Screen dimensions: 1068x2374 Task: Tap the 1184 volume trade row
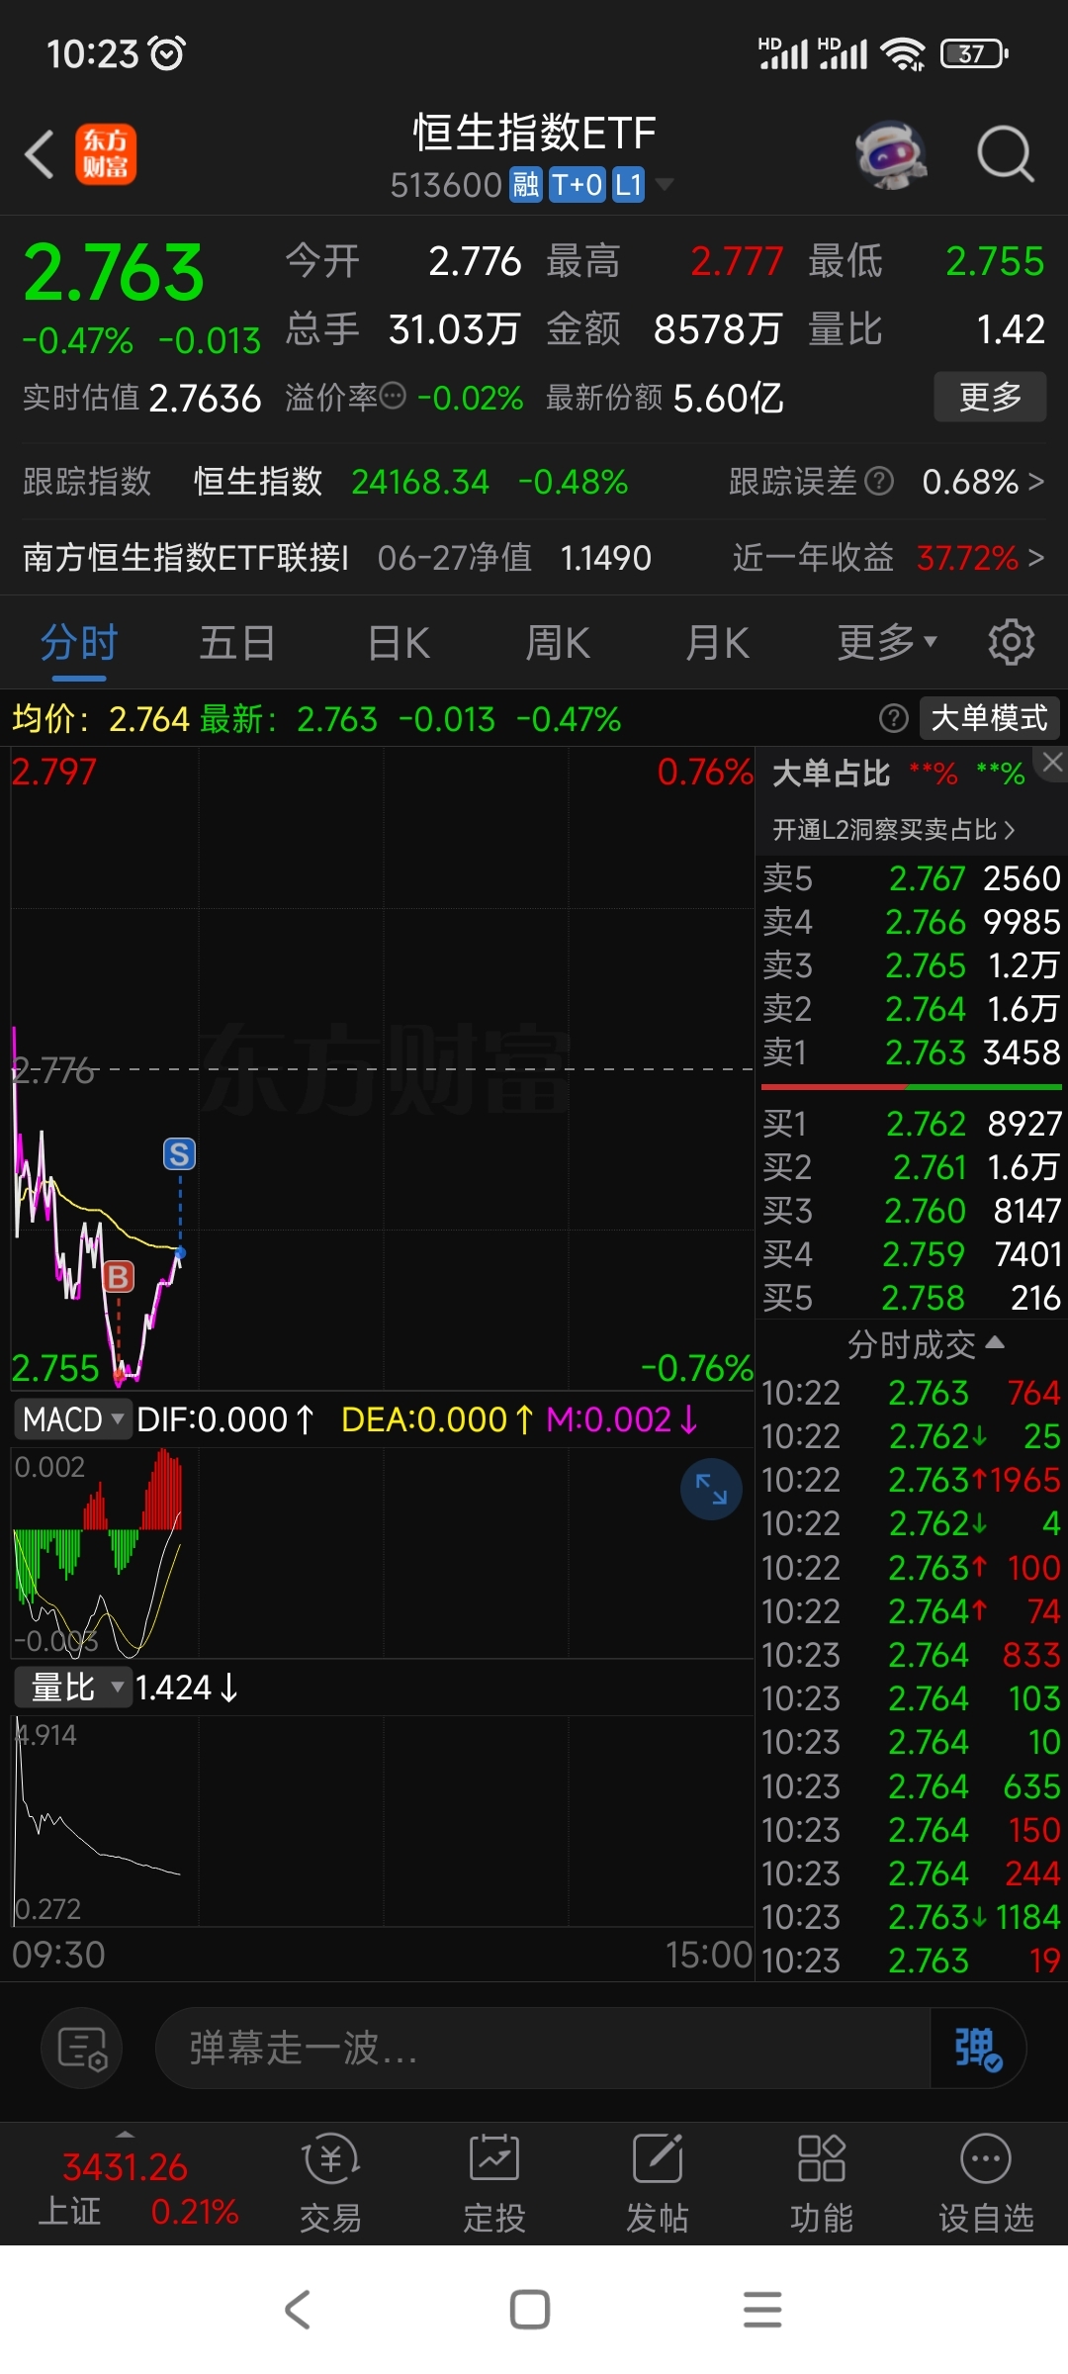coord(911,1917)
